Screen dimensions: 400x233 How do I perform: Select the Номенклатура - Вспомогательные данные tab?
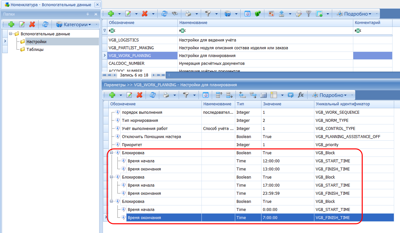(x=49, y=5)
